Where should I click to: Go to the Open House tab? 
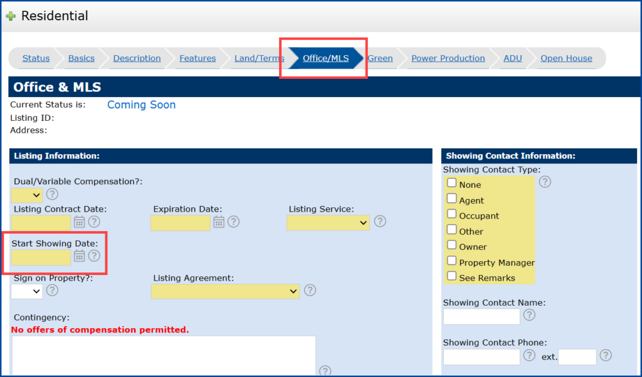point(566,58)
